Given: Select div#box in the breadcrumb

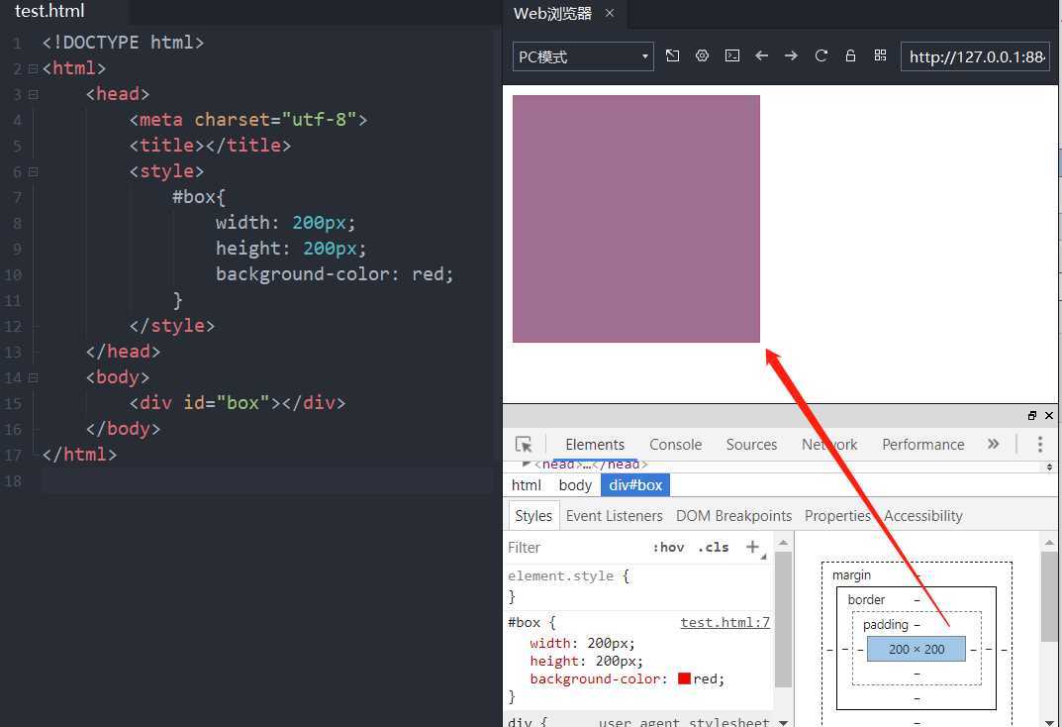Looking at the screenshot, I should tap(635, 485).
